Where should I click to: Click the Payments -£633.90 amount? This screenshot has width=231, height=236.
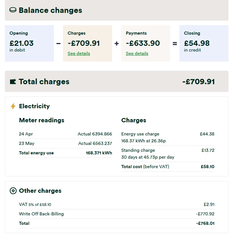tap(143, 43)
